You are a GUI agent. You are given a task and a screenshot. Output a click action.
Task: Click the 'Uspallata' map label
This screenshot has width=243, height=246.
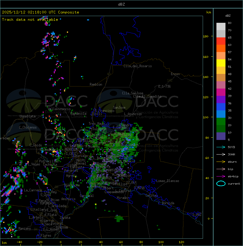coord(27,116)
